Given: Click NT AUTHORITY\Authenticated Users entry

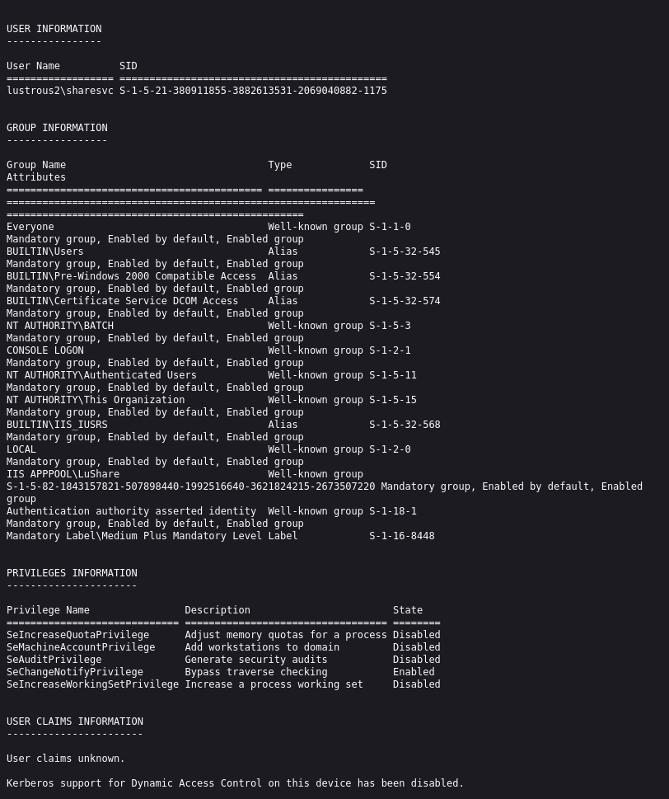Looking at the screenshot, I should (101, 375).
